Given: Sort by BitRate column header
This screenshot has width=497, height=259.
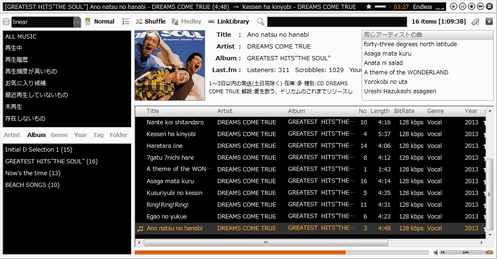Looking at the screenshot, I should [404, 111].
